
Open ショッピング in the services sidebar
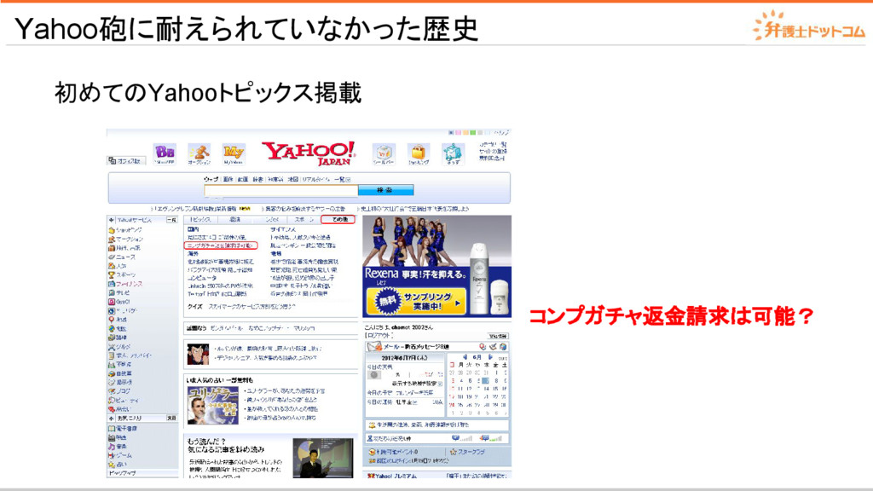point(126,230)
